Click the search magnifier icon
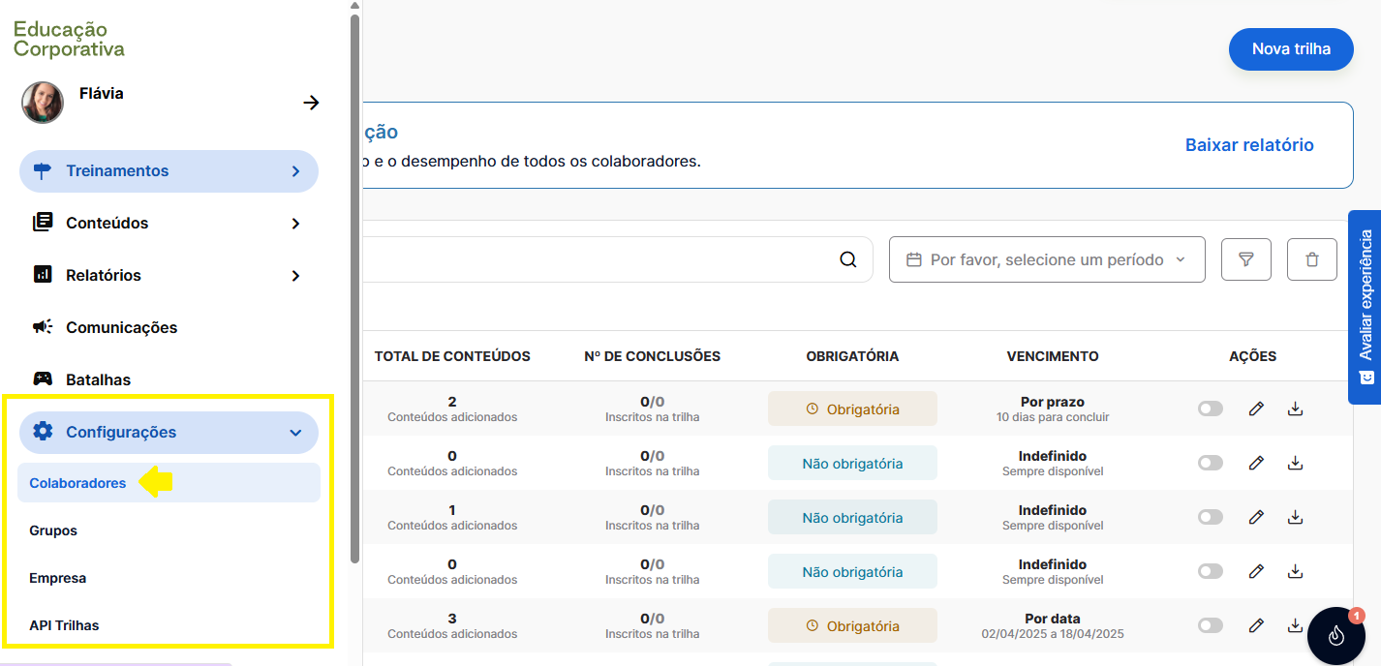This screenshot has height=666, width=1381. pyautogui.click(x=847, y=259)
